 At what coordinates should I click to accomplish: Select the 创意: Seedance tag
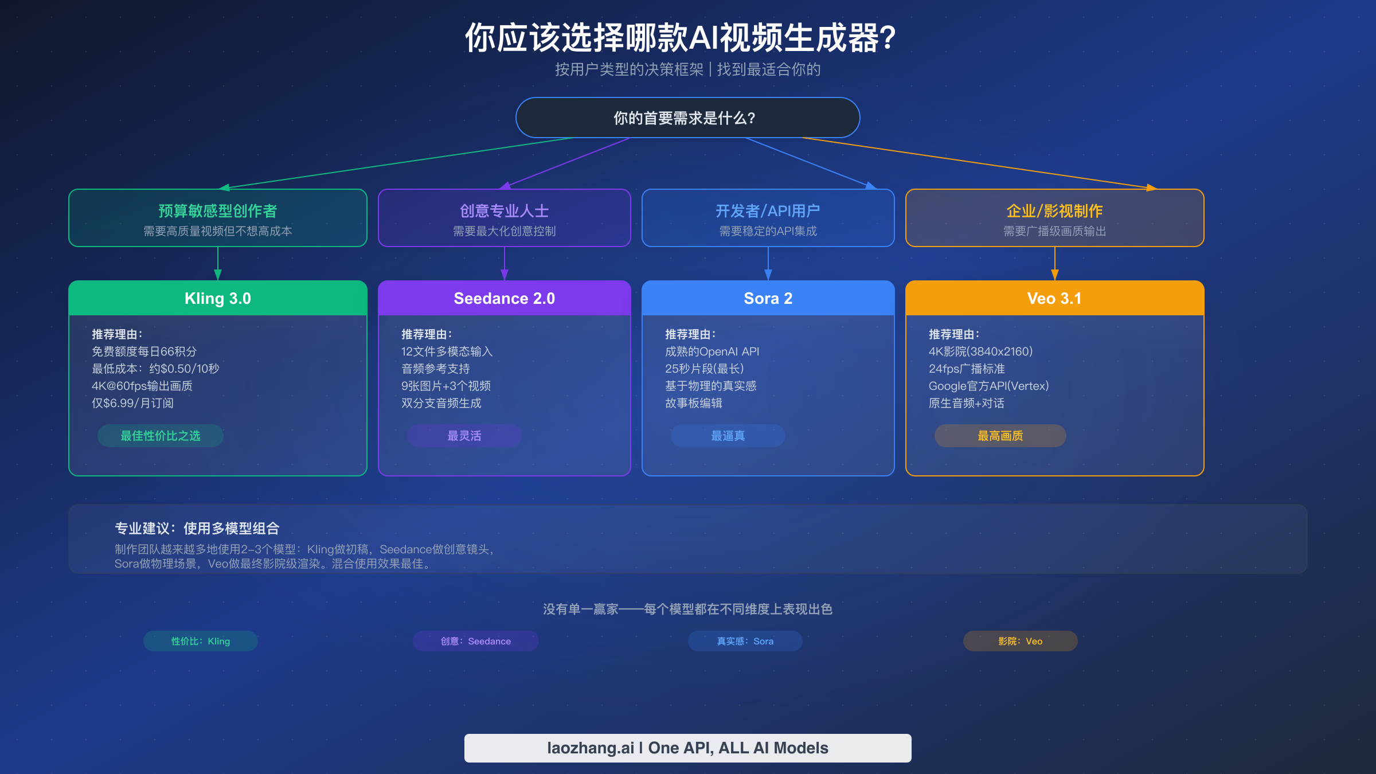coord(475,641)
